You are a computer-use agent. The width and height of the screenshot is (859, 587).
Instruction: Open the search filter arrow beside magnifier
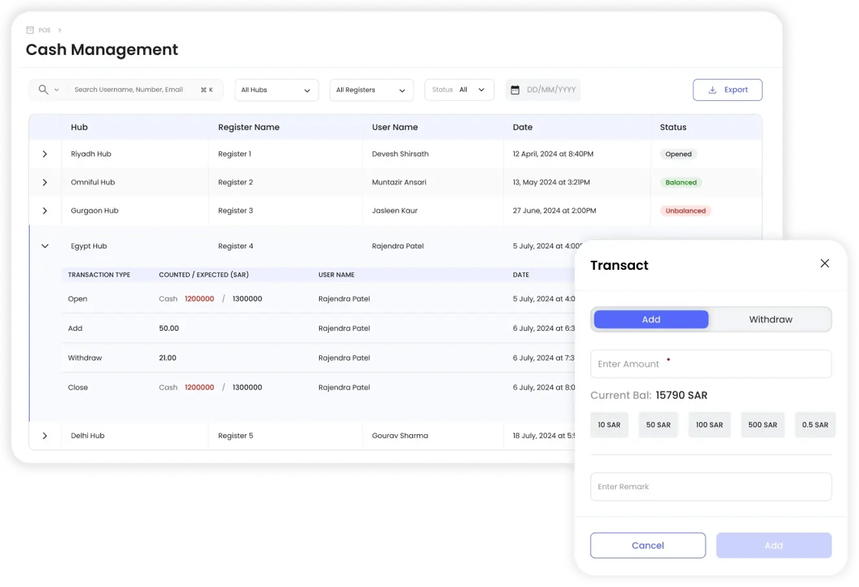(57, 89)
